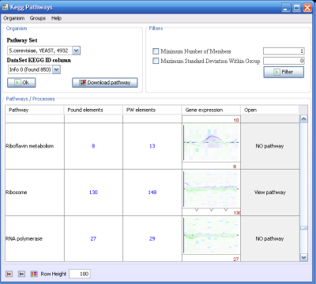This screenshot has width=316, height=284.
Task: Click the Row Height input field
Action: pos(80,274)
